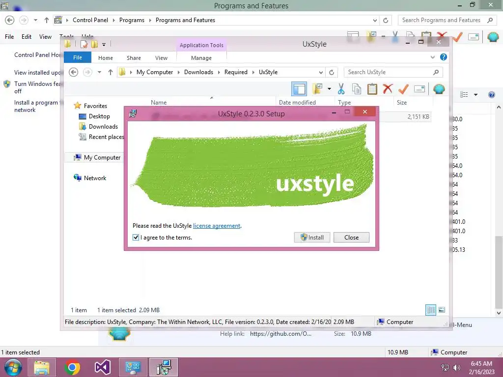This screenshot has width=503, height=377.
Task: Go back in Programs and Features window
Action: pos(10,20)
